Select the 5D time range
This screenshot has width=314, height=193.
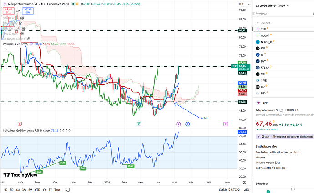(12, 190)
